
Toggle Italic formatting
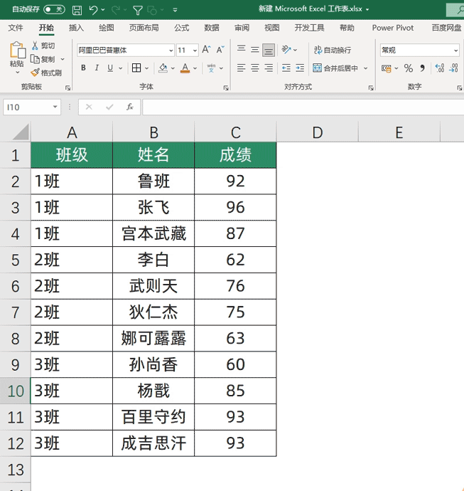tap(97, 68)
